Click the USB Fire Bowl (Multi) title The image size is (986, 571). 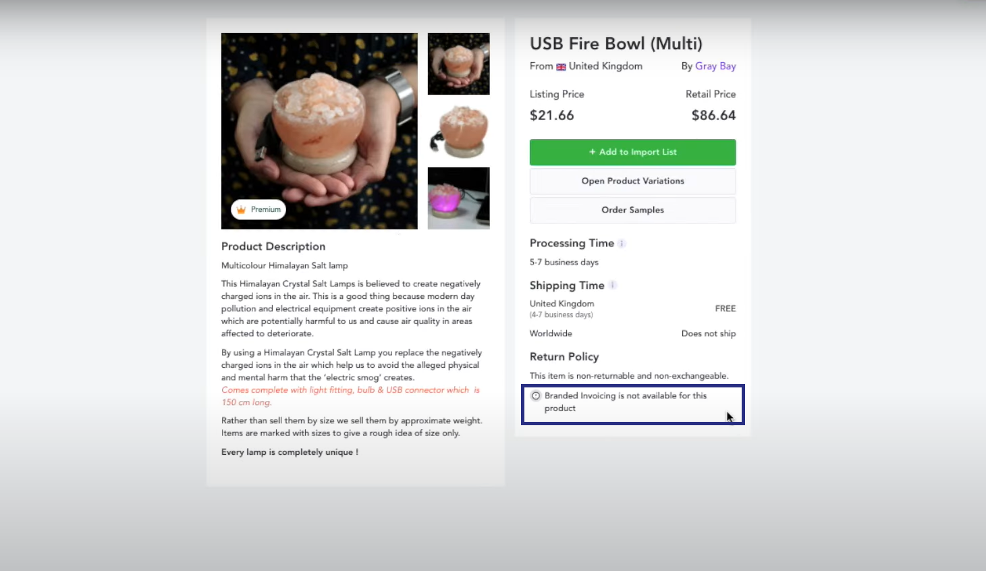[616, 44]
